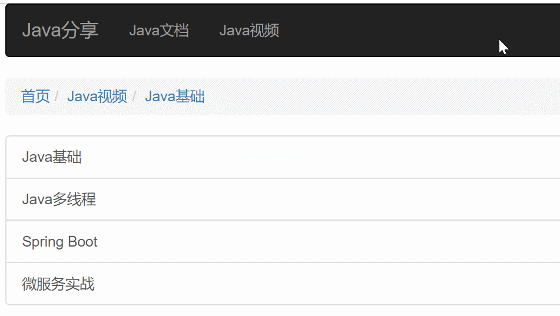560x316 pixels.
Task: Click blank space in the Java多线程 row
Action: coord(322,199)
